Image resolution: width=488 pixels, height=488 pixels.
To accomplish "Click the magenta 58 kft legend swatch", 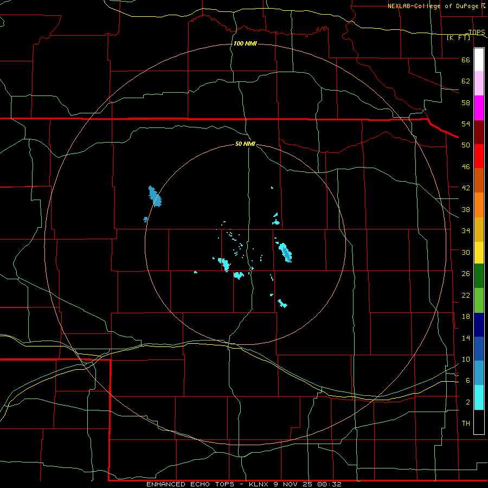I will 479,108.
